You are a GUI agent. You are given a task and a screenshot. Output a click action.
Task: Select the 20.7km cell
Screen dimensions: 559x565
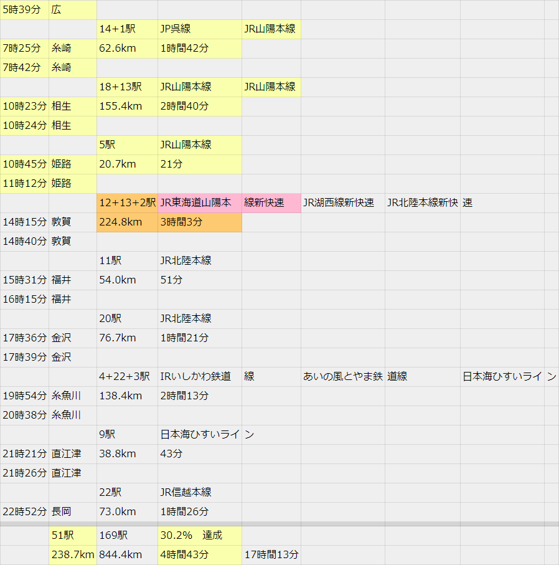pyautogui.click(x=127, y=164)
